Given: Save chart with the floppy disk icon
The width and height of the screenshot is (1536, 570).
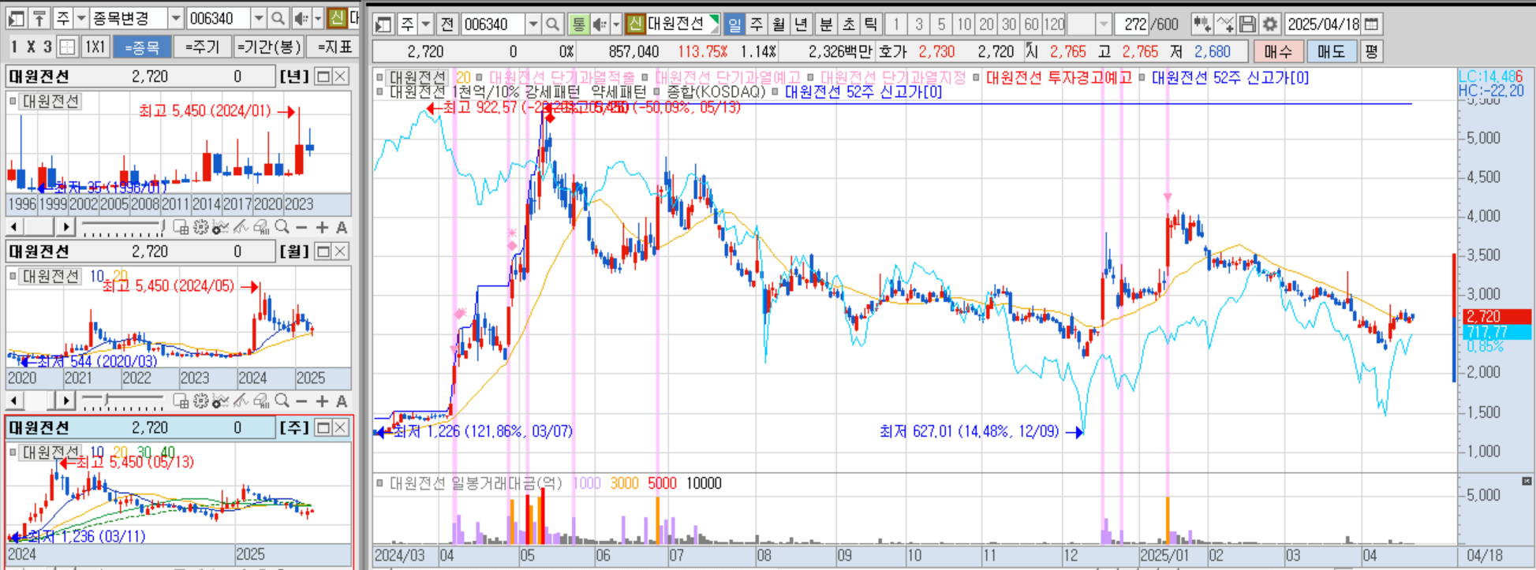Looking at the screenshot, I should click(x=1247, y=24).
